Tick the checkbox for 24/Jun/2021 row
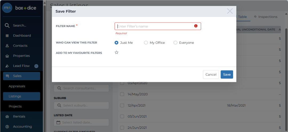This screenshot has width=288, height=132. point(122,127)
